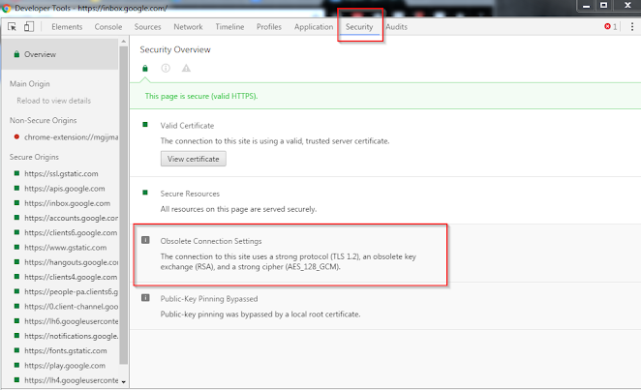Open the Sources tab
Image resolution: width=641 pixels, height=390 pixels.
point(147,27)
